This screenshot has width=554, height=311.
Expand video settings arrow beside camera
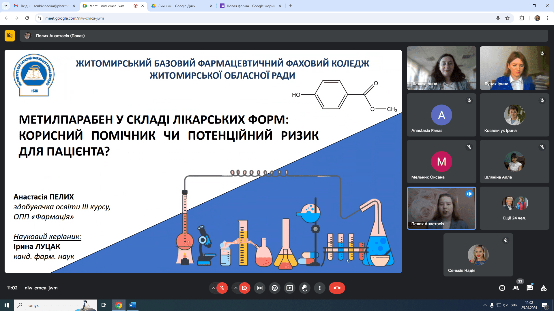pyautogui.click(x=236, y=288)
